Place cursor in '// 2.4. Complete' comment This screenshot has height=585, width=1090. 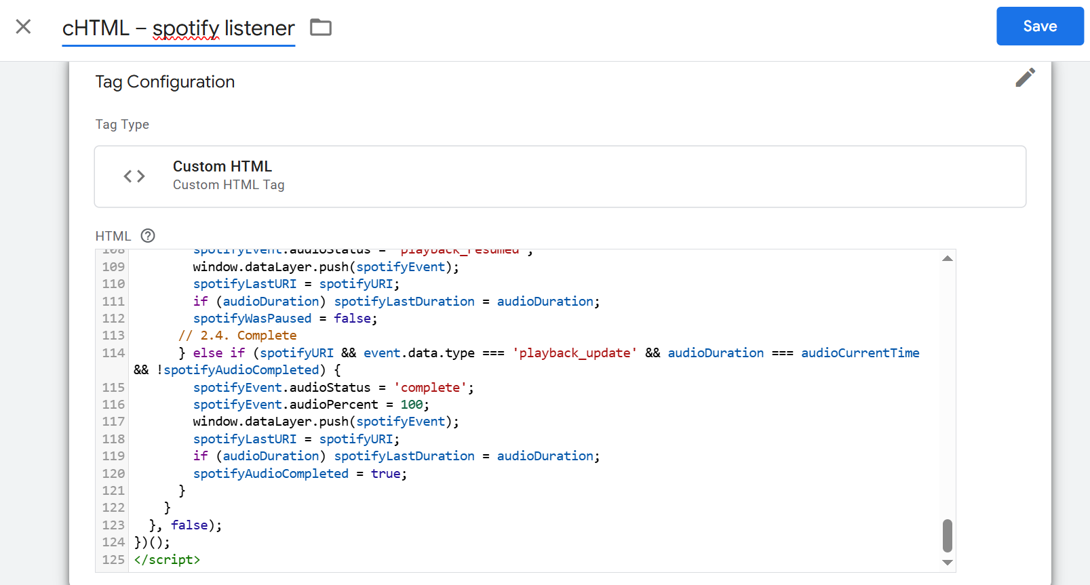pyautogui.click(x=237, y=336)
